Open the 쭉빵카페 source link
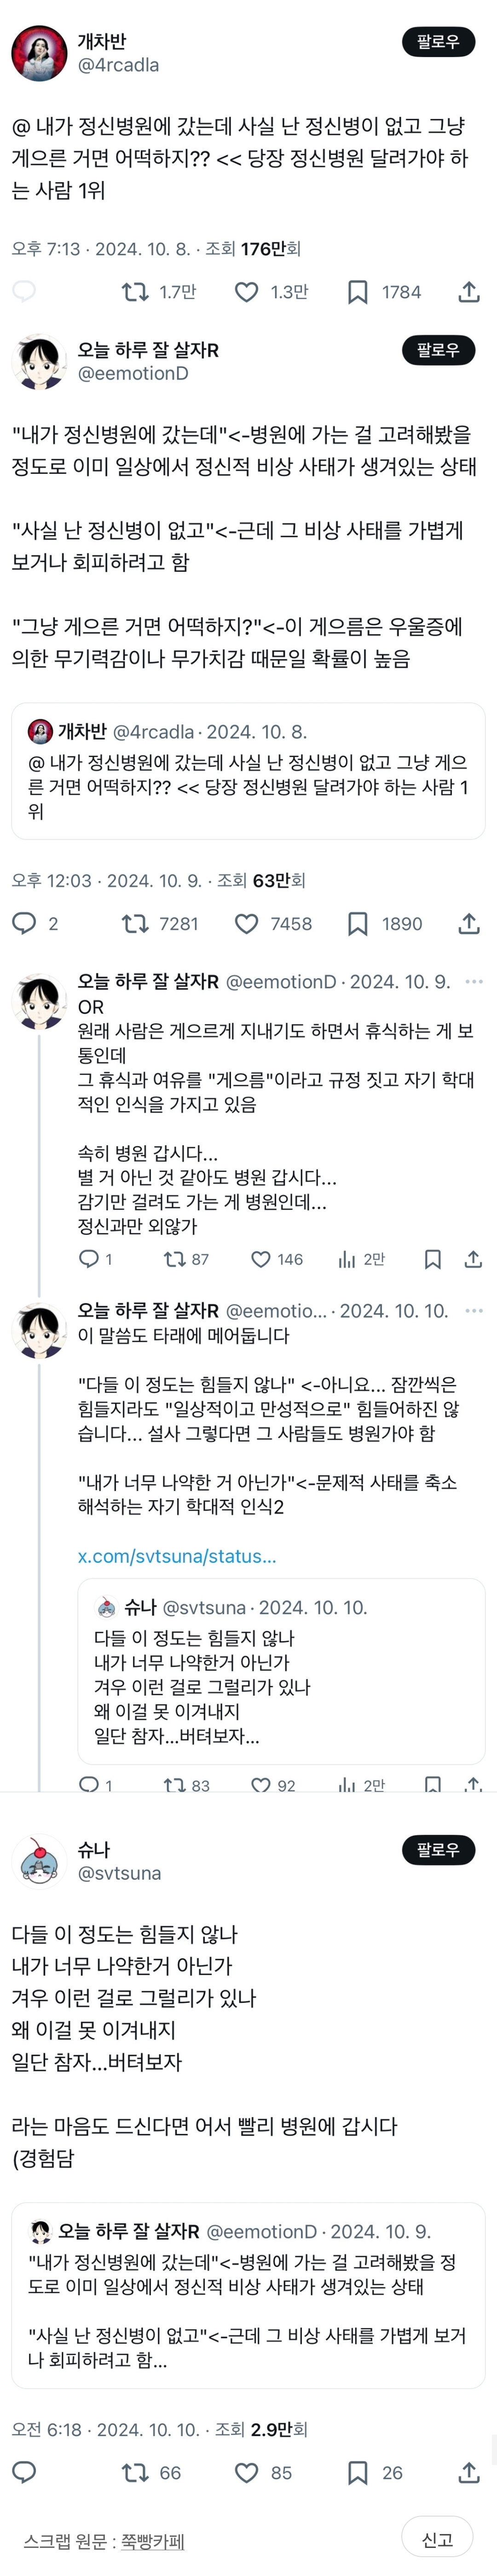497x2576 pixels. [x=153, y=2541]
